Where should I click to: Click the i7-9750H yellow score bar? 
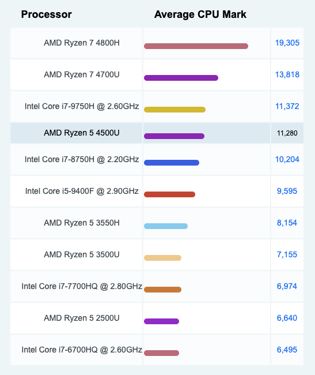(x=174, y=110)
